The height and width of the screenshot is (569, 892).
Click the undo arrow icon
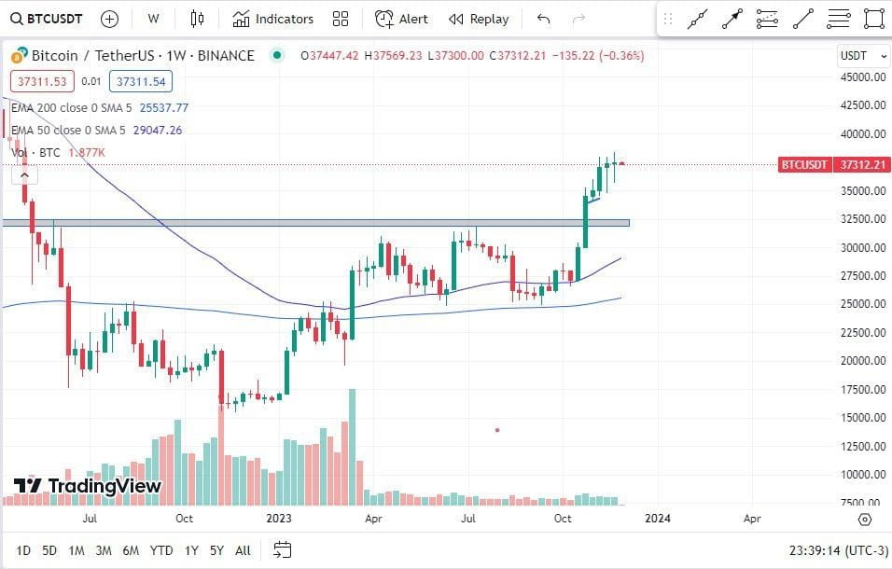coord(542,18)
